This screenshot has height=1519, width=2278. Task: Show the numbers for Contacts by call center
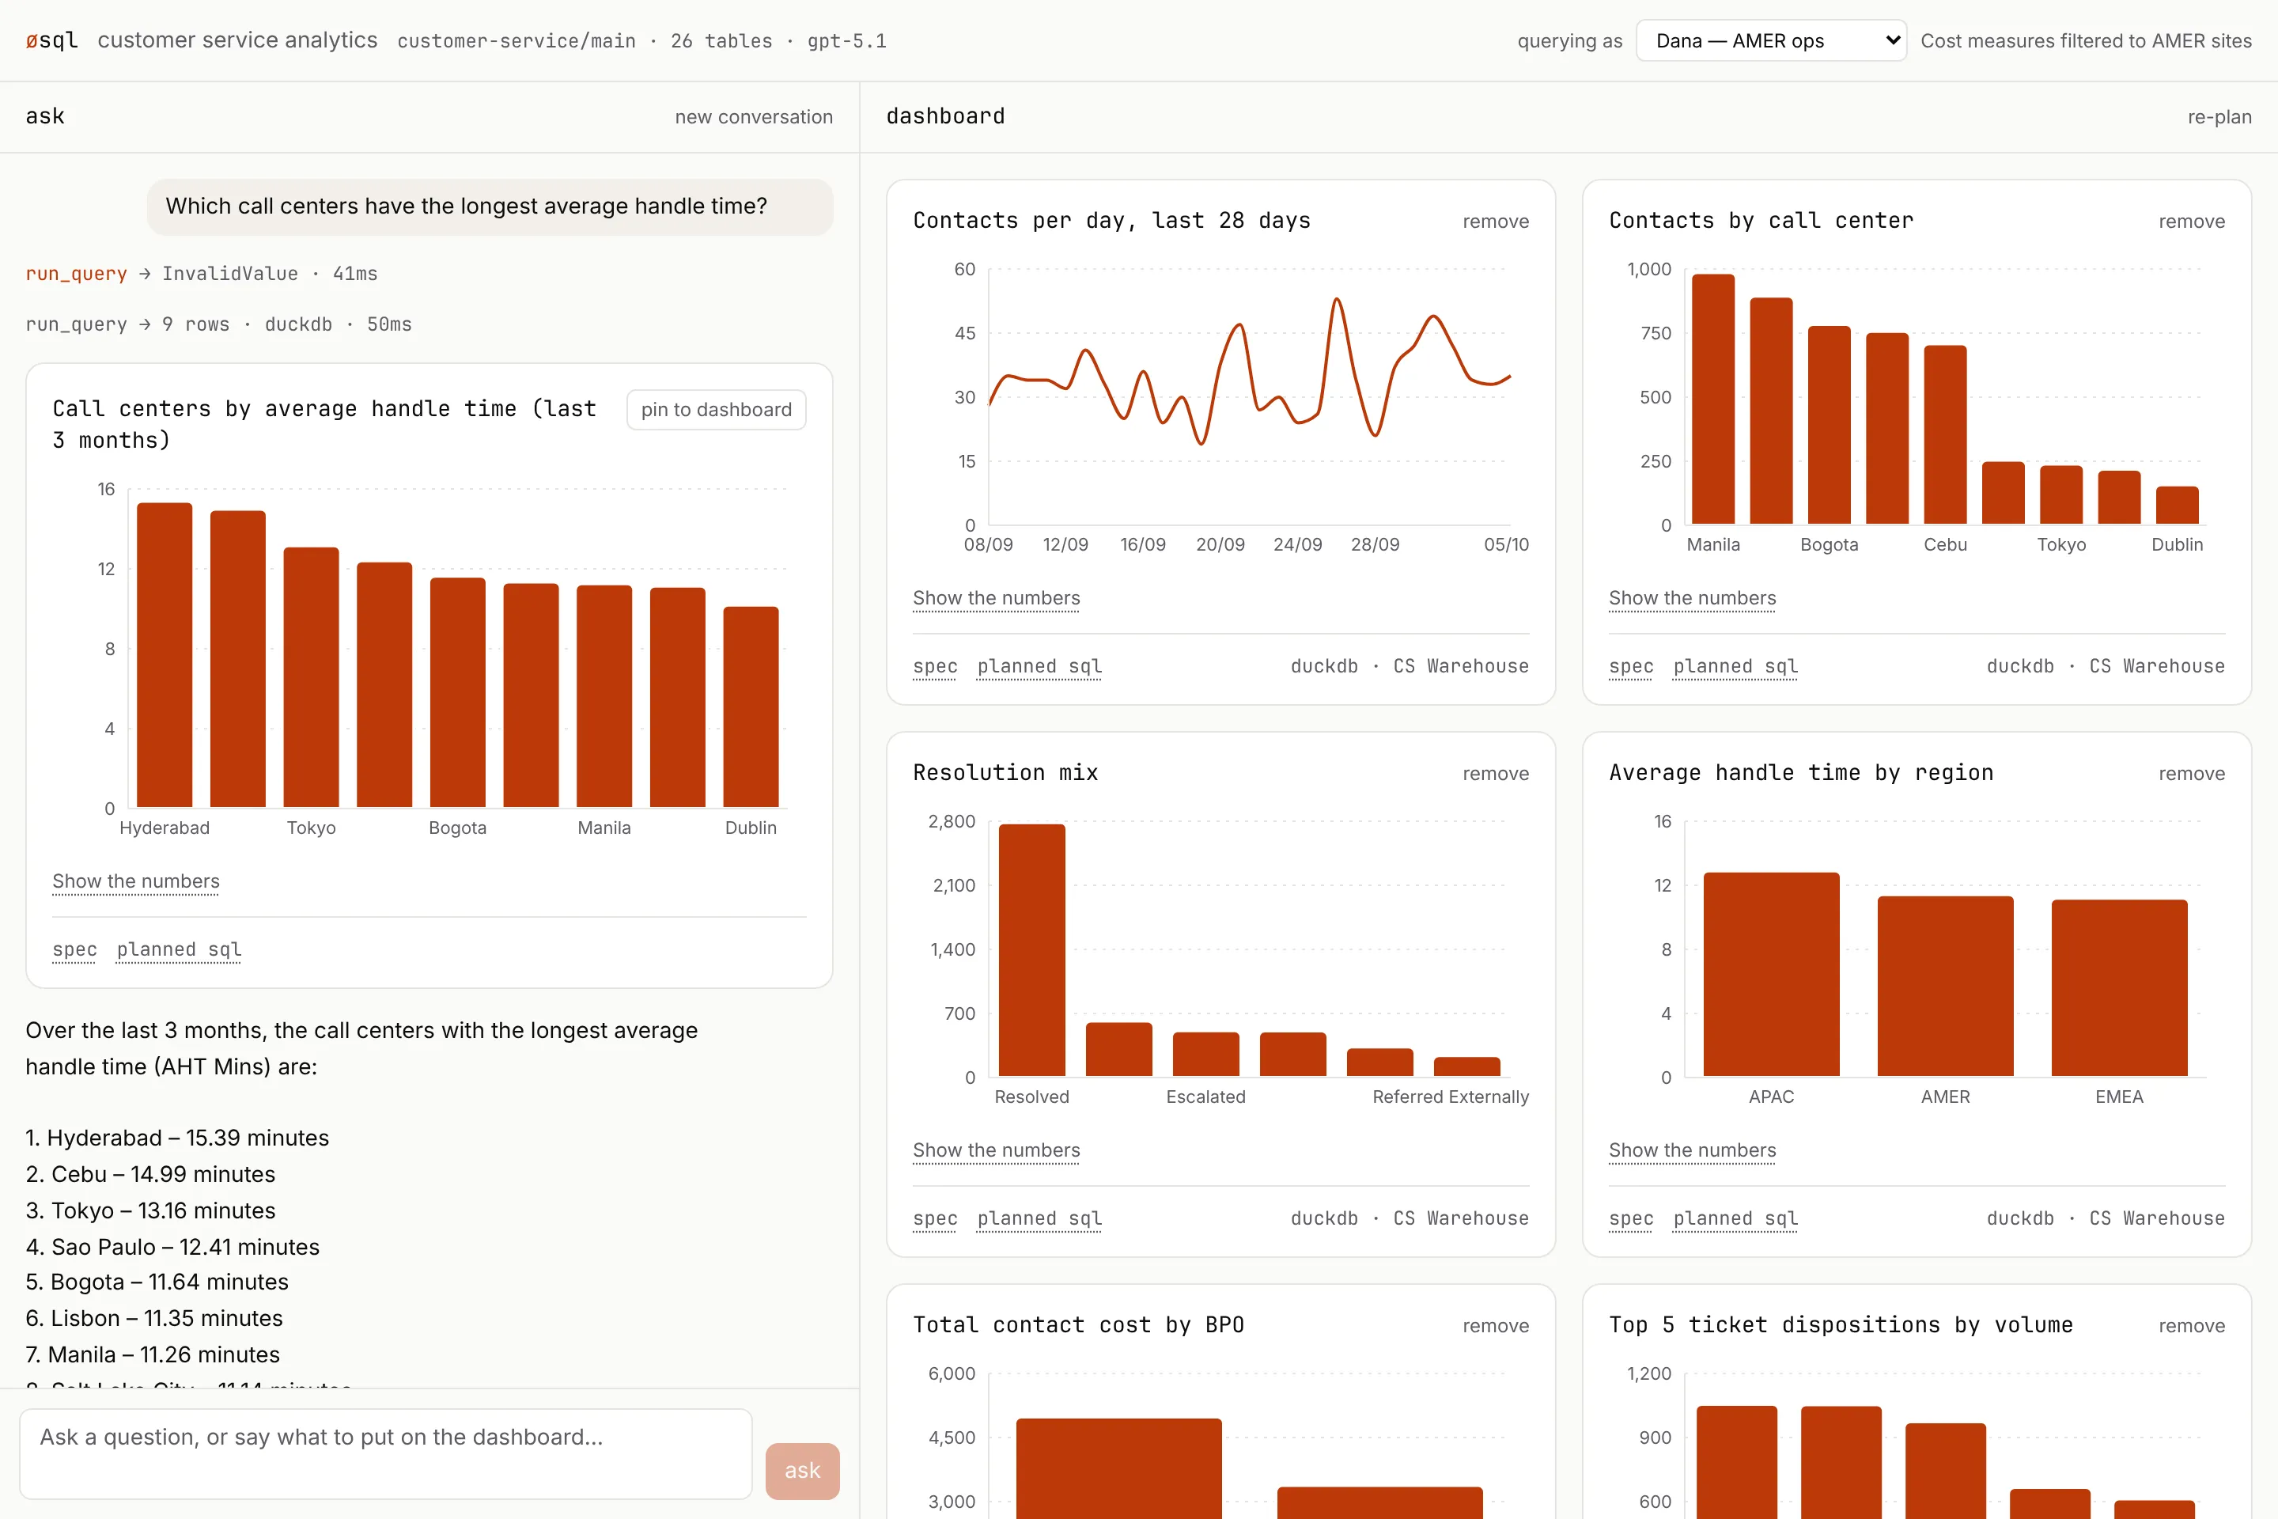[x=1692, y=598]
